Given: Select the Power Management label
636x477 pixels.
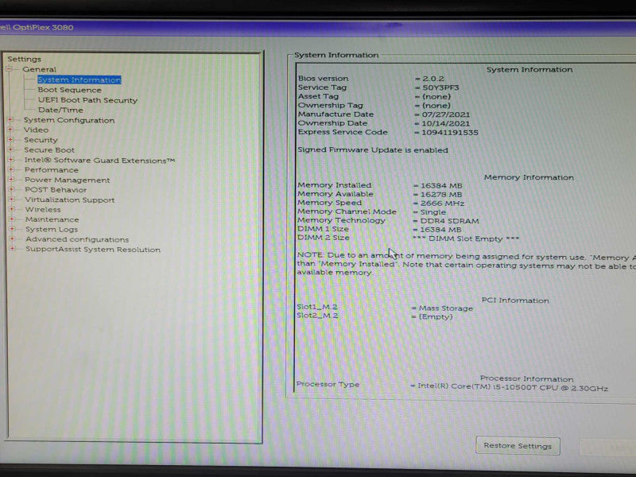Looking at the screenshot, I should 67,180.
